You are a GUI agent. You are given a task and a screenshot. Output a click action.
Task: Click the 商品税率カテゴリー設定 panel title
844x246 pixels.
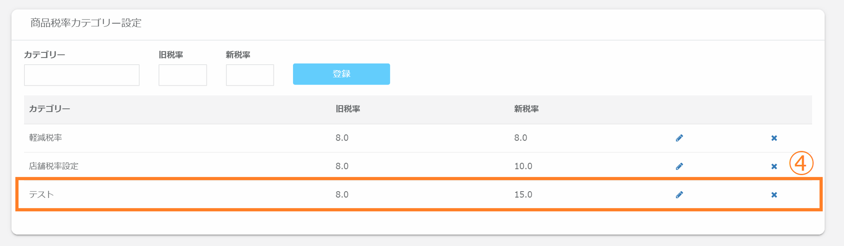click(x=86, y=23)
